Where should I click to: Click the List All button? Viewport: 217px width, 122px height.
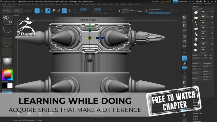[197, 55]
